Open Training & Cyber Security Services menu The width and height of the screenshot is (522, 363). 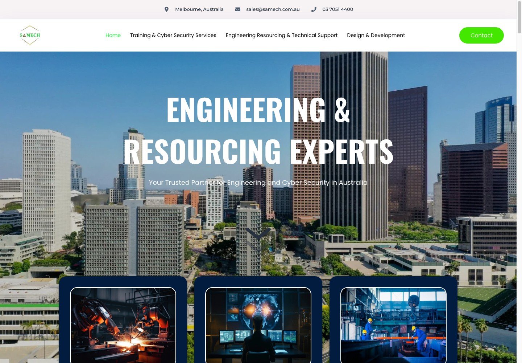pos(173,35)
